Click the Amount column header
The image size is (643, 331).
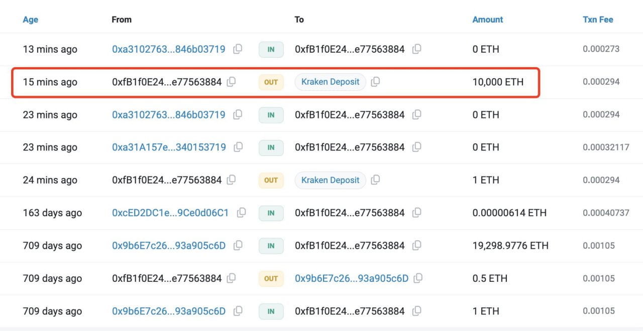[487, 20]
